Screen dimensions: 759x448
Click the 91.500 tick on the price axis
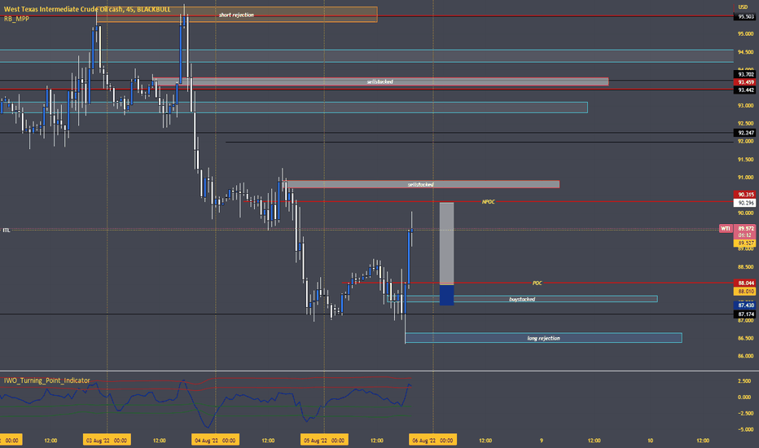[745, 160]
